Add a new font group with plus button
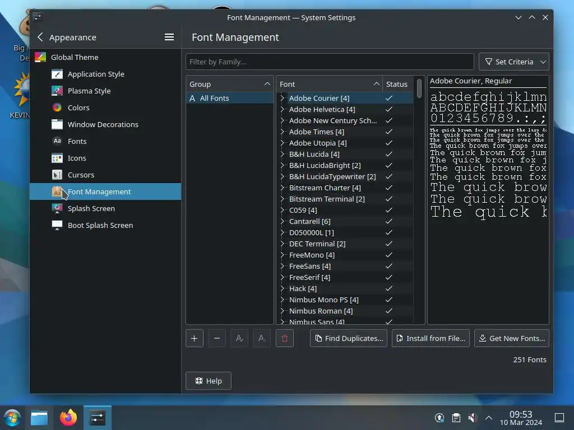This screenshot has width=574, height=430. pos(195,338)
